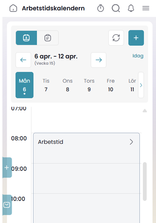Open the search magnifier icon
Viewport: 156px width, 223px height.
coord(116,8)
